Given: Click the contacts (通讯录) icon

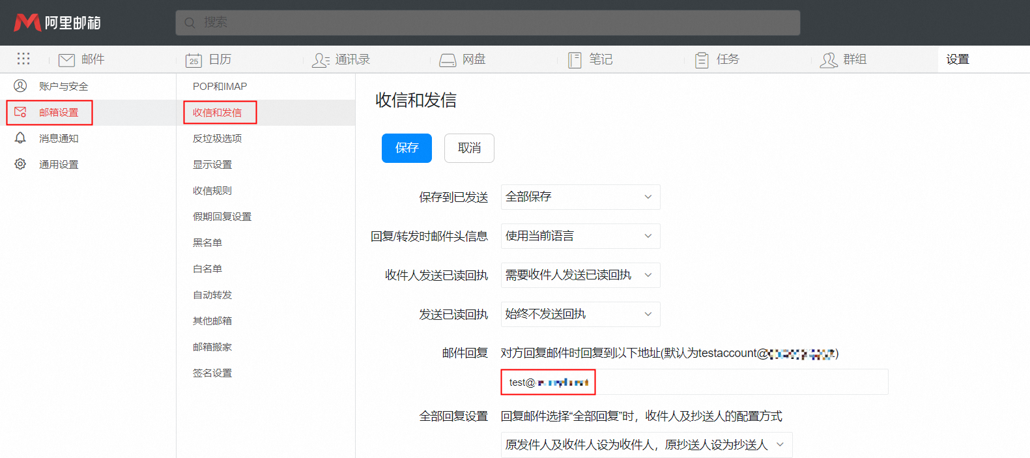Looking at the screenshot, I should 321,60.
